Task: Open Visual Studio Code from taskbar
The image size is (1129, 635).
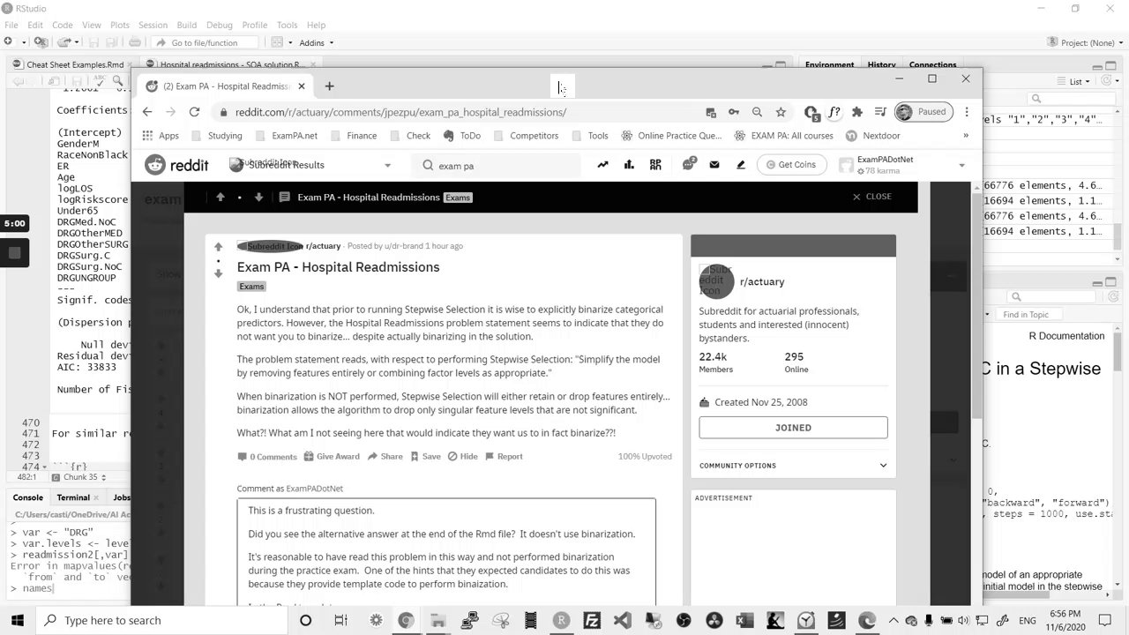Action: pos(623,620)
